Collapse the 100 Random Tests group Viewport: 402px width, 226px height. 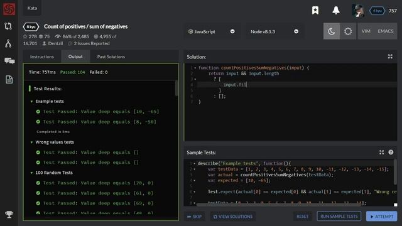31,173
